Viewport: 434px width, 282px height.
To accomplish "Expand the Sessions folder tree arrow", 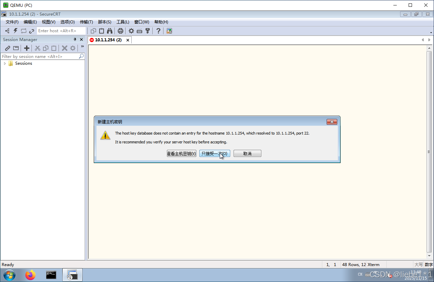I will pyautogui.click(x=5, y=63).
